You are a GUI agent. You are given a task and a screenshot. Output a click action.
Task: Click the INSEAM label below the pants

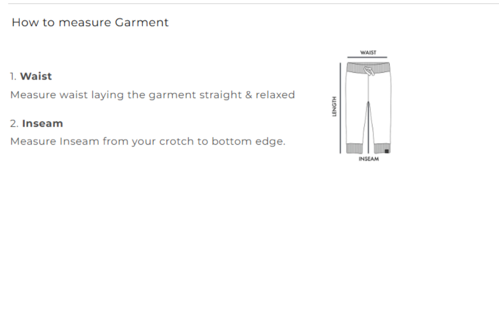point(368,159)
